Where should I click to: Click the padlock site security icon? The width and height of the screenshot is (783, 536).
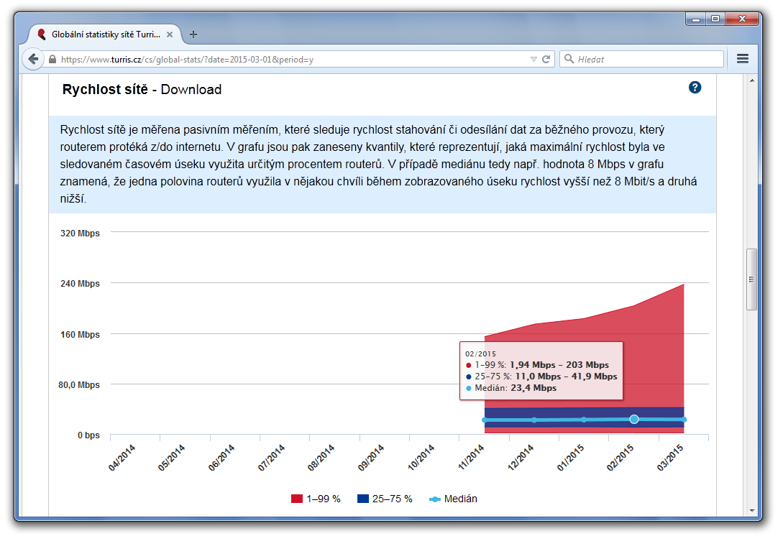[52, 60]
